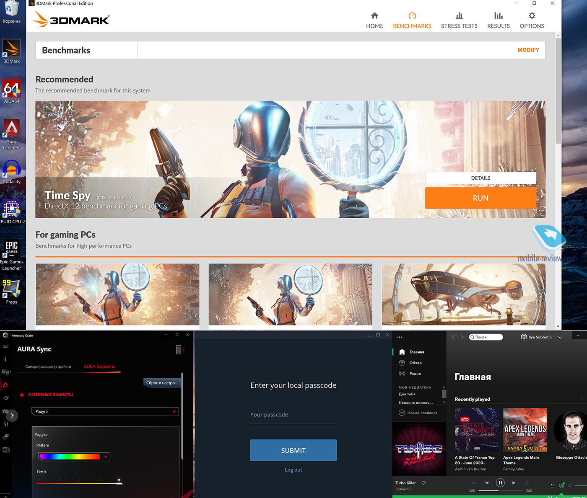Viewport: 587px width, 498px height.
Task: Expand the Ilya Subbotin account menu arrow
Action: click(560, 337)
